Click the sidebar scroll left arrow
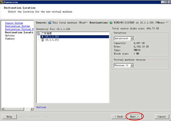The height and width of the screenshot is (121, 171). pos(2,109)
